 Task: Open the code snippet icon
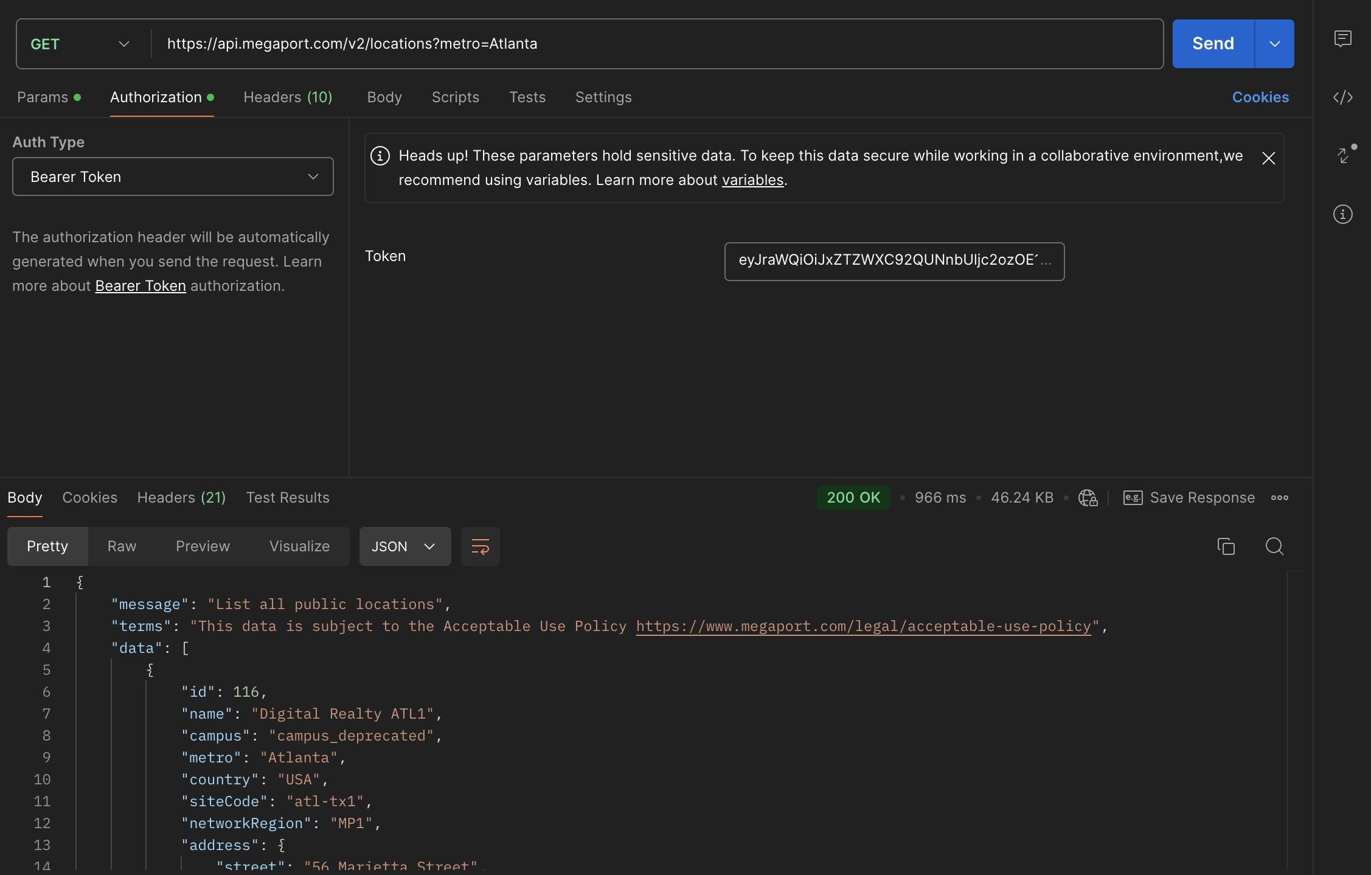coord(1342,97)
